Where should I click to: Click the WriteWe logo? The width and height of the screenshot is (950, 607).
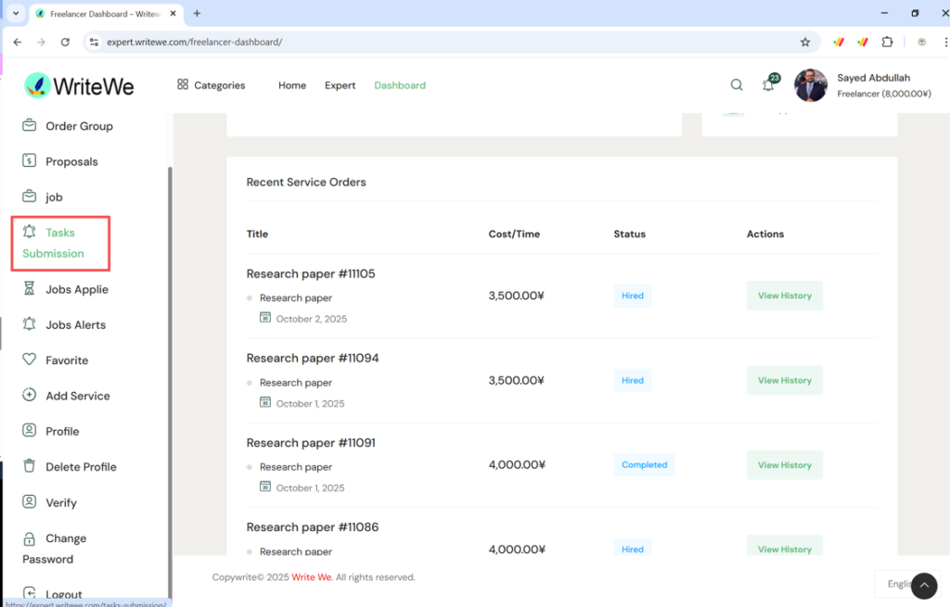tap(79, 86)
